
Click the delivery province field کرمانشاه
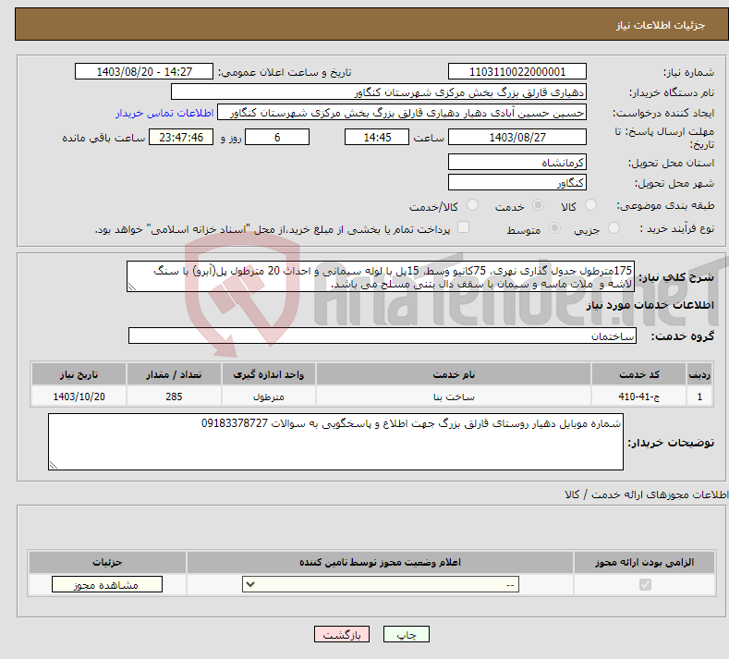[x=517, y=163]
